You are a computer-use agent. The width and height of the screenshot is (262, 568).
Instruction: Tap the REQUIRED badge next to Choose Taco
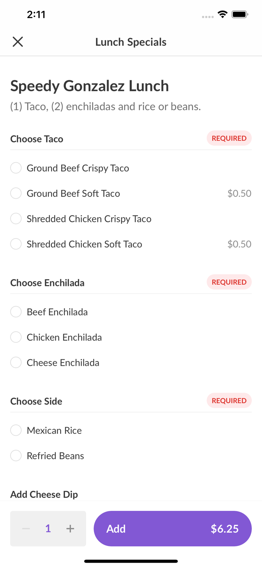coord(229,138)
